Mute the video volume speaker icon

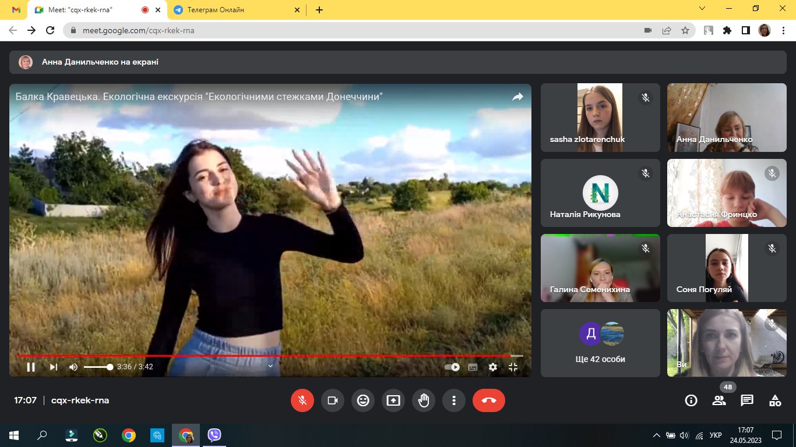click(73, 367)
